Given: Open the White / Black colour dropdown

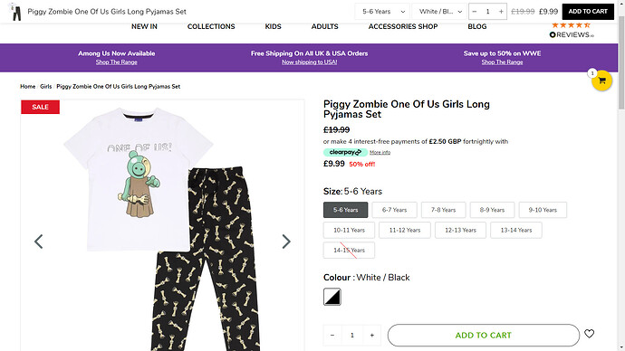Looking at the screenshot, I should (439, 12).
